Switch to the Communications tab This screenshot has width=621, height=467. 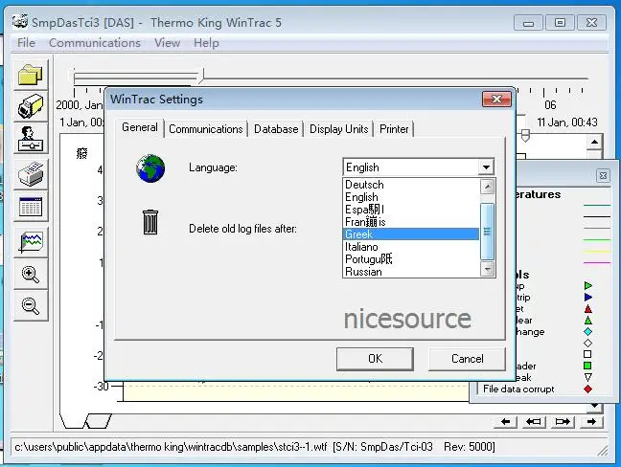(x=205, y=129)
